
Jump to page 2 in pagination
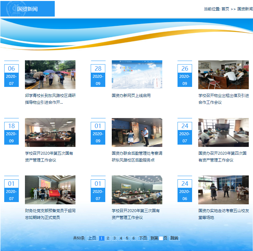[x=108, y=238]
